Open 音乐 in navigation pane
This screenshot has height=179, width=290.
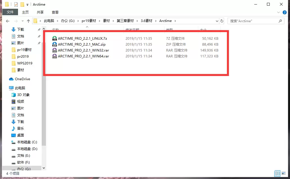(21, 129)
